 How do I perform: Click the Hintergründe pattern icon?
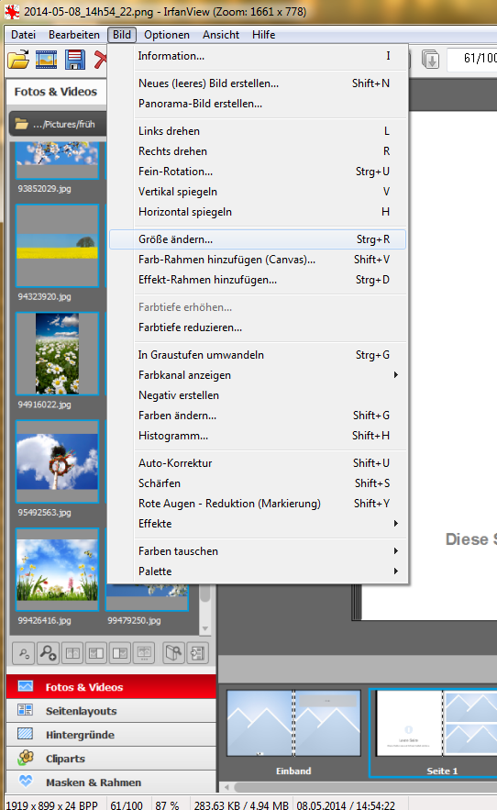[26, 734]
